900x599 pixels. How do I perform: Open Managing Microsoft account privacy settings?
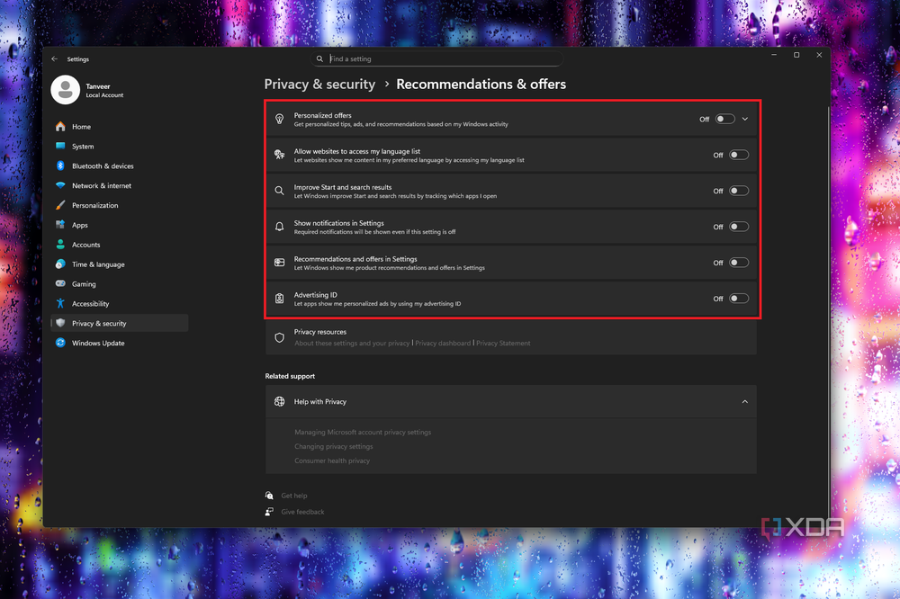click(363, 432)
